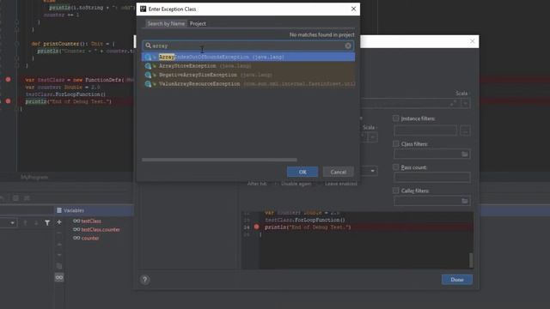This screenshot has width=550, height=309.
Task: Click the class icon beside ValueArrayResourceException
Action: 148,84
